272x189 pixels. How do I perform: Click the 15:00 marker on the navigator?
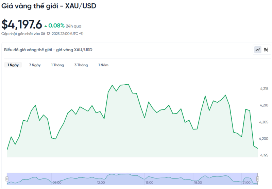click(150, 183)
